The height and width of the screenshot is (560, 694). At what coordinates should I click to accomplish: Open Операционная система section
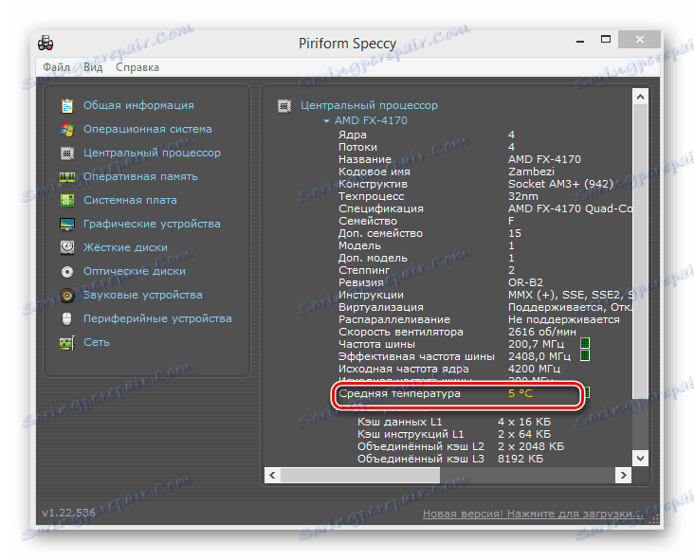pyautogui.click(x=147, y=129)
